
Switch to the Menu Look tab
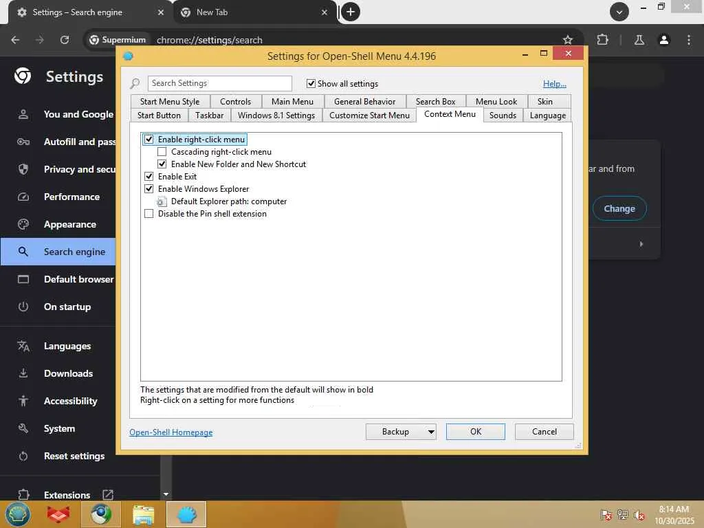pos(496,102)
